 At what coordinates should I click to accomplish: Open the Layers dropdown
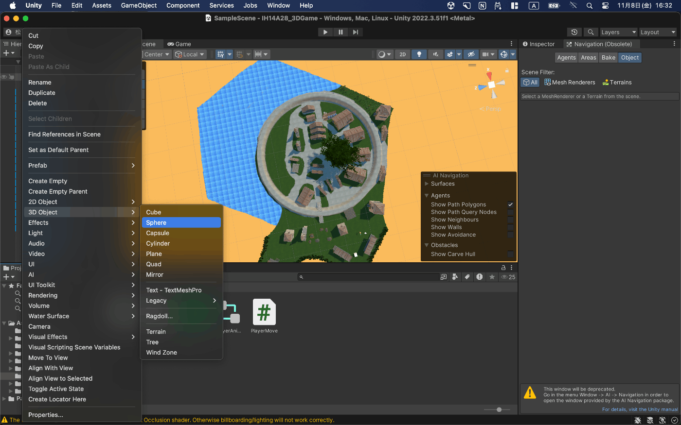[618, 32]
